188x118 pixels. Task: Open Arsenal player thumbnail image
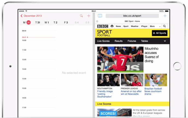132,80
